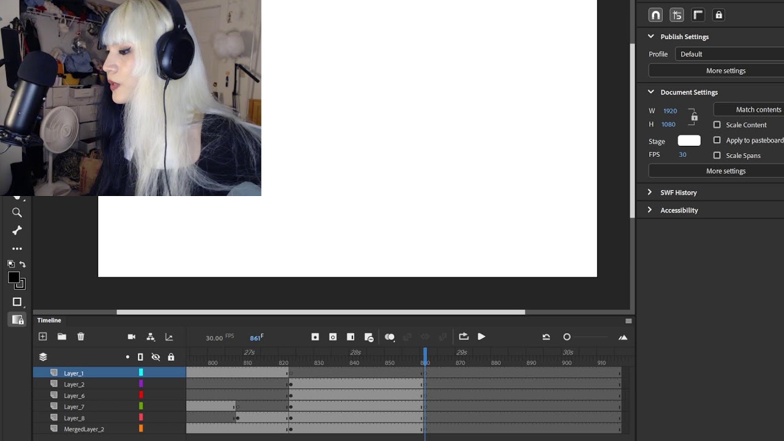Enable the Scale Content checkbox

coord(717,124)
